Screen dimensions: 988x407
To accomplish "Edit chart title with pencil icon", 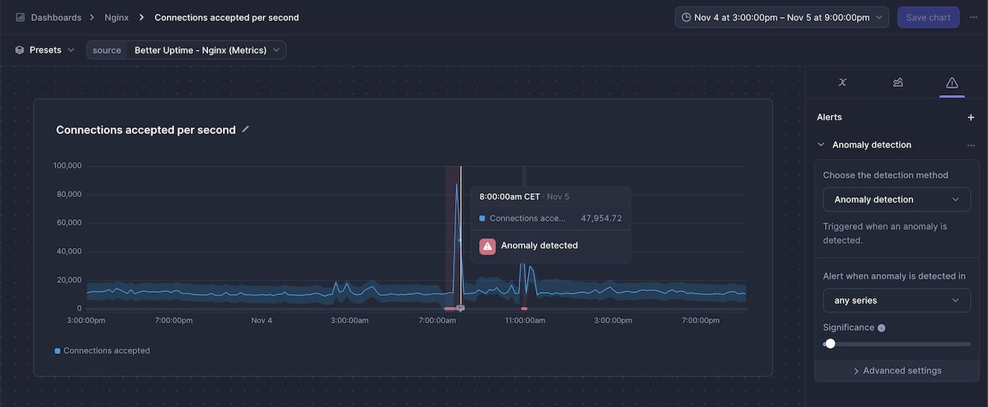I will pyautogui.click(x=246, y=129).
